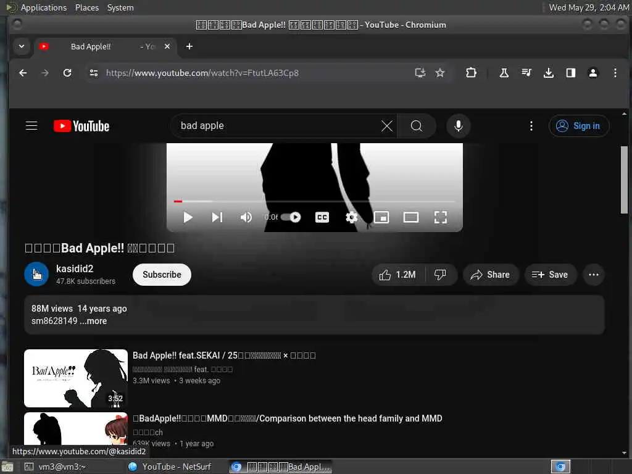Switch to theater mode
632x474 pixels.
point(410,217)
